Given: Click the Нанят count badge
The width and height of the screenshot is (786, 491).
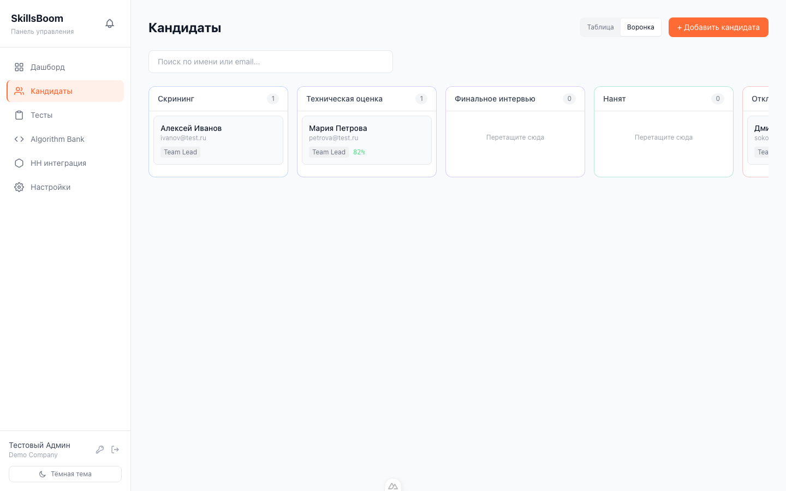Looking at the screenshot, I should click(x=718, y=99).
